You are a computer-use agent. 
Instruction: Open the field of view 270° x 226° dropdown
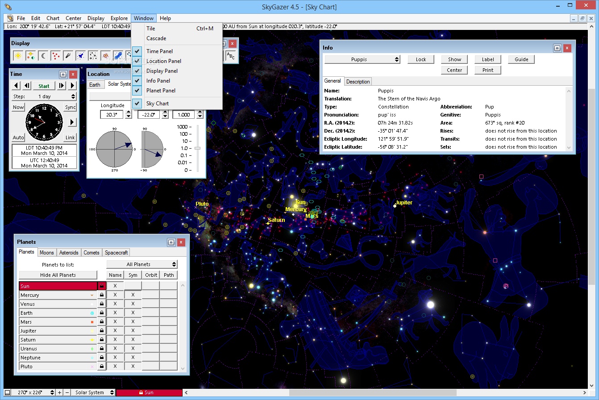click(33, 392)
